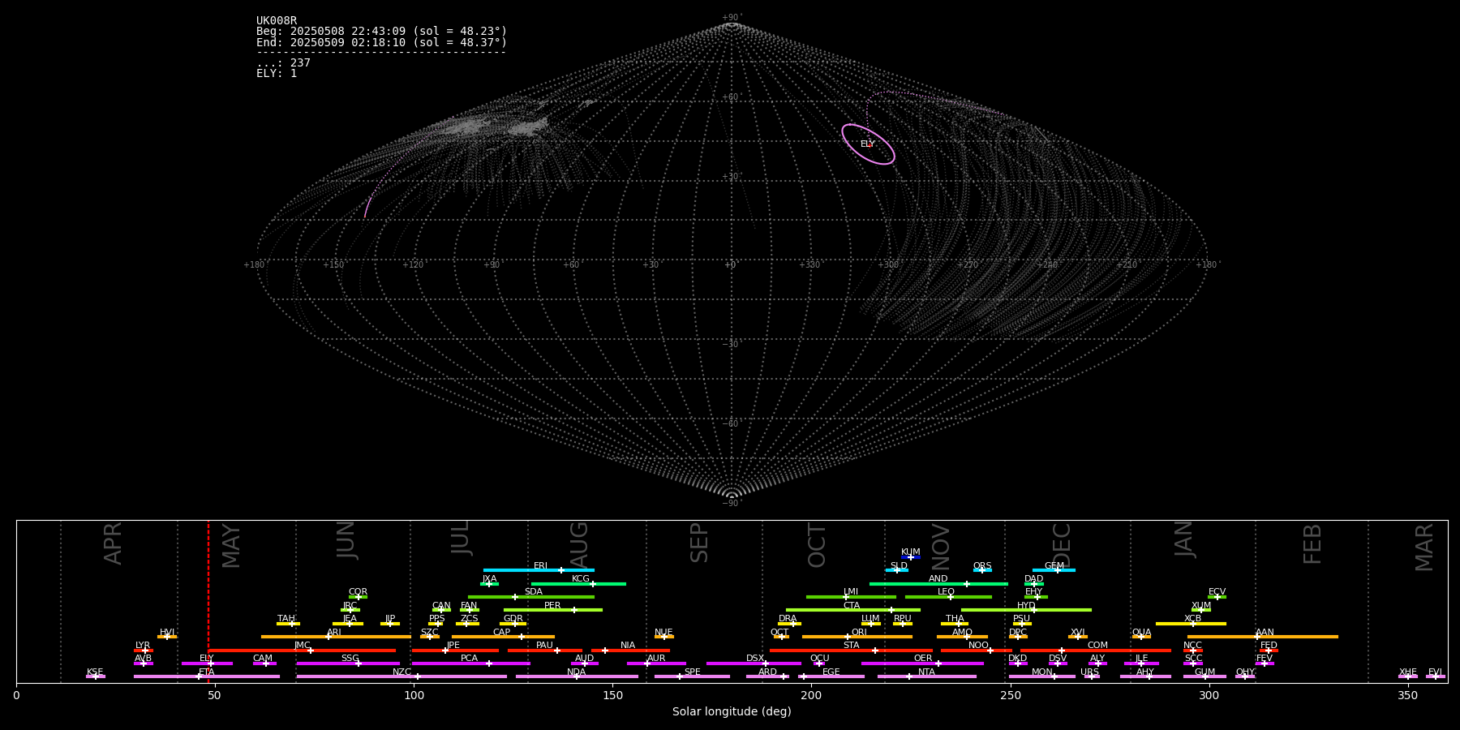The height and width of the screenshot is (730, 1460).
Task: Select the 'End: 20250509 02:18:10' line
Action: point(381,42)
